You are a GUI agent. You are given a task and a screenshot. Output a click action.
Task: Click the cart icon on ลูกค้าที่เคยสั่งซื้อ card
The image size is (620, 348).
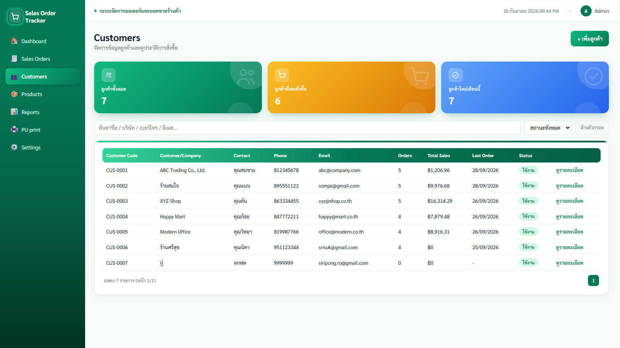[282, 75]
